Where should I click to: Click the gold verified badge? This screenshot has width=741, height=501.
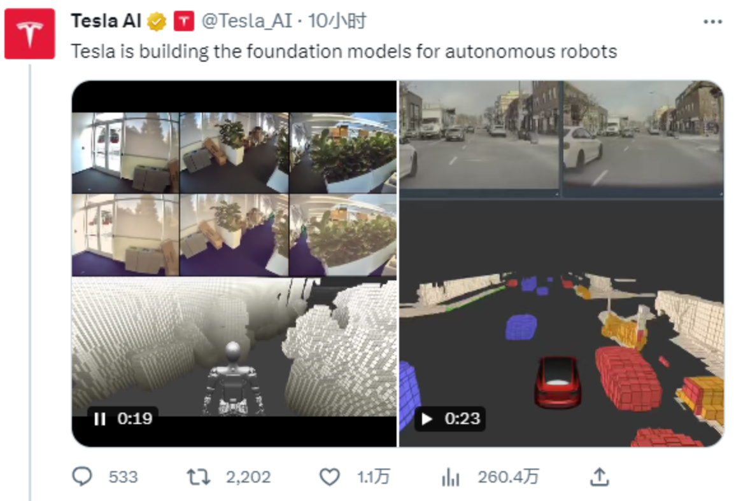pos(157,22)
